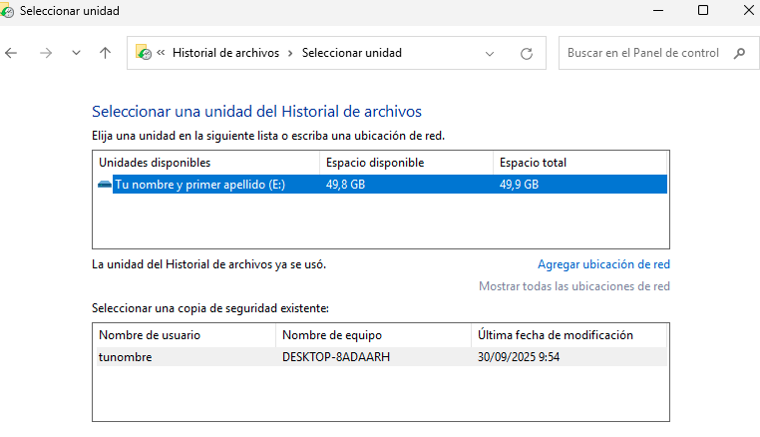
Task: Click the 49,9 GB total space cell
Action: pos(519,185)
